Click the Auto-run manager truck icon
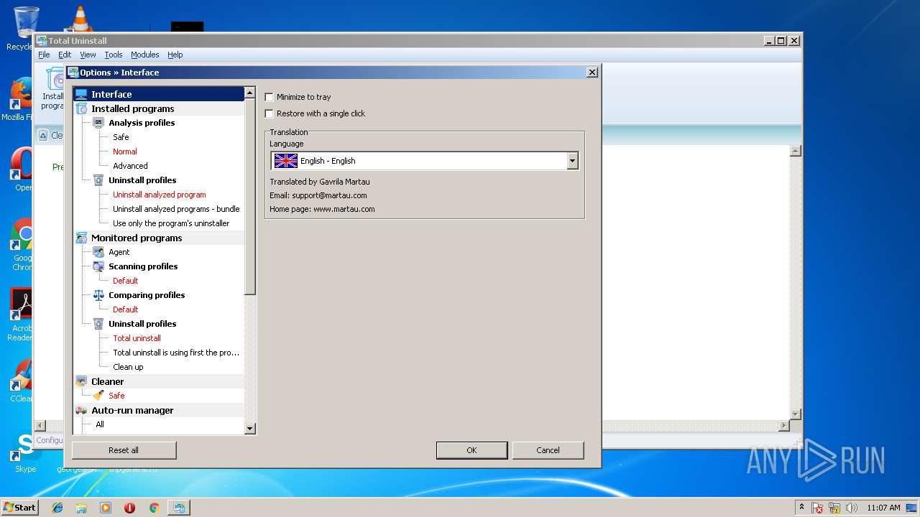Image resolution: width=920 pixels, height=517 pixels. click(x=81, y=410)
